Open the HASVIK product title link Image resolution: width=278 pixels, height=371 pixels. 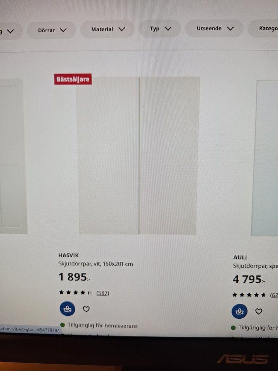[69, 255]
